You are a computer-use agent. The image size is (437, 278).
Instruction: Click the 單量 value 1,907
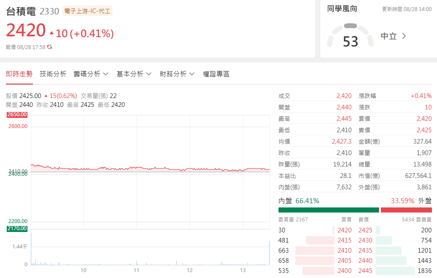424,153
